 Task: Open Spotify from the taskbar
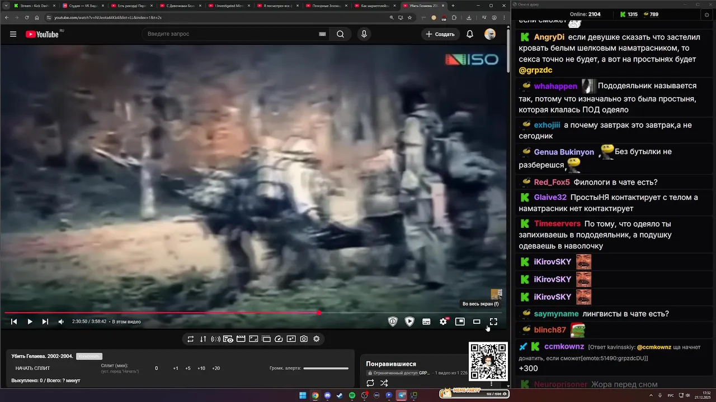click(x=352, y=395)
